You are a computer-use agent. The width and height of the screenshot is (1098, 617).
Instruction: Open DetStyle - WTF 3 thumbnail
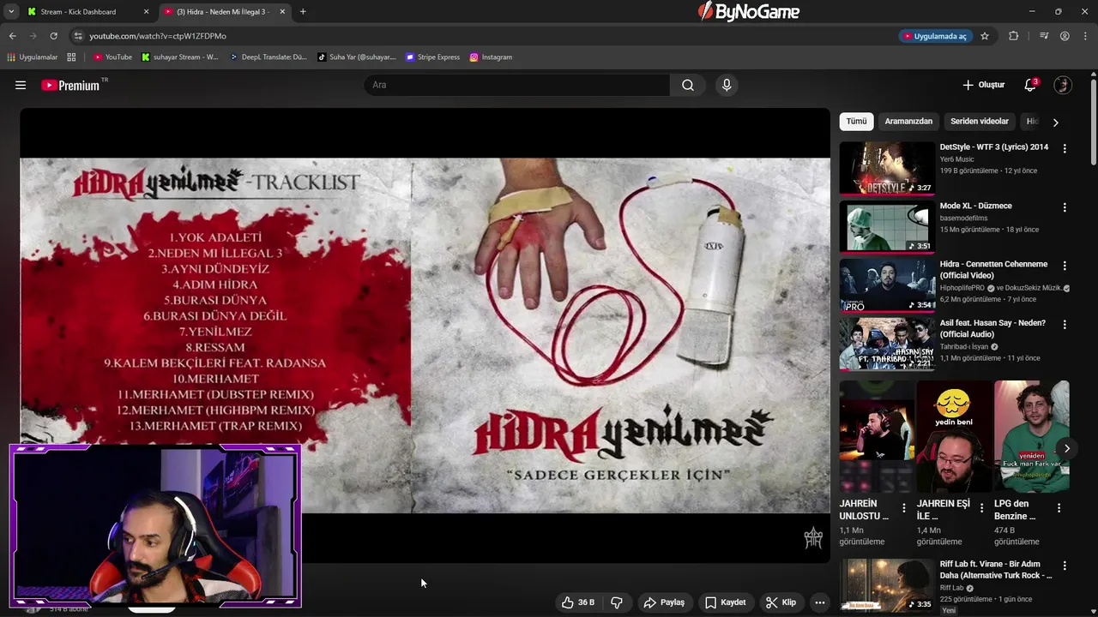(x=887, y=168)
